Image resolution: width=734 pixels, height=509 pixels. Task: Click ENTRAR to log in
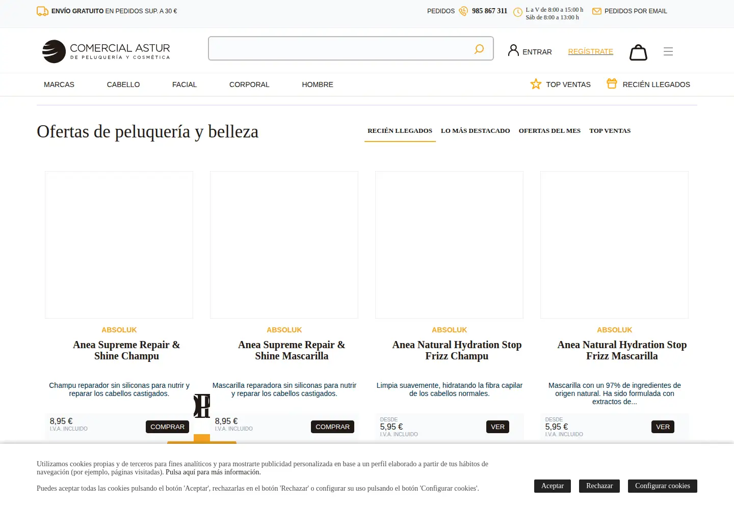pos(537,52)
